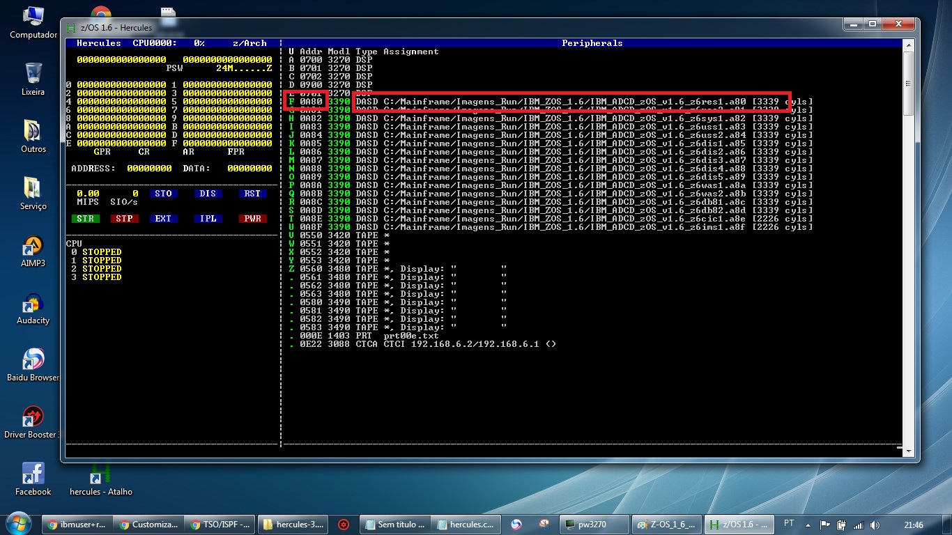Switch to the 'Customiza...' Chrome taskbar window
Screen dimensions: 952x535
pyautogui.click(x=148, y=525)
